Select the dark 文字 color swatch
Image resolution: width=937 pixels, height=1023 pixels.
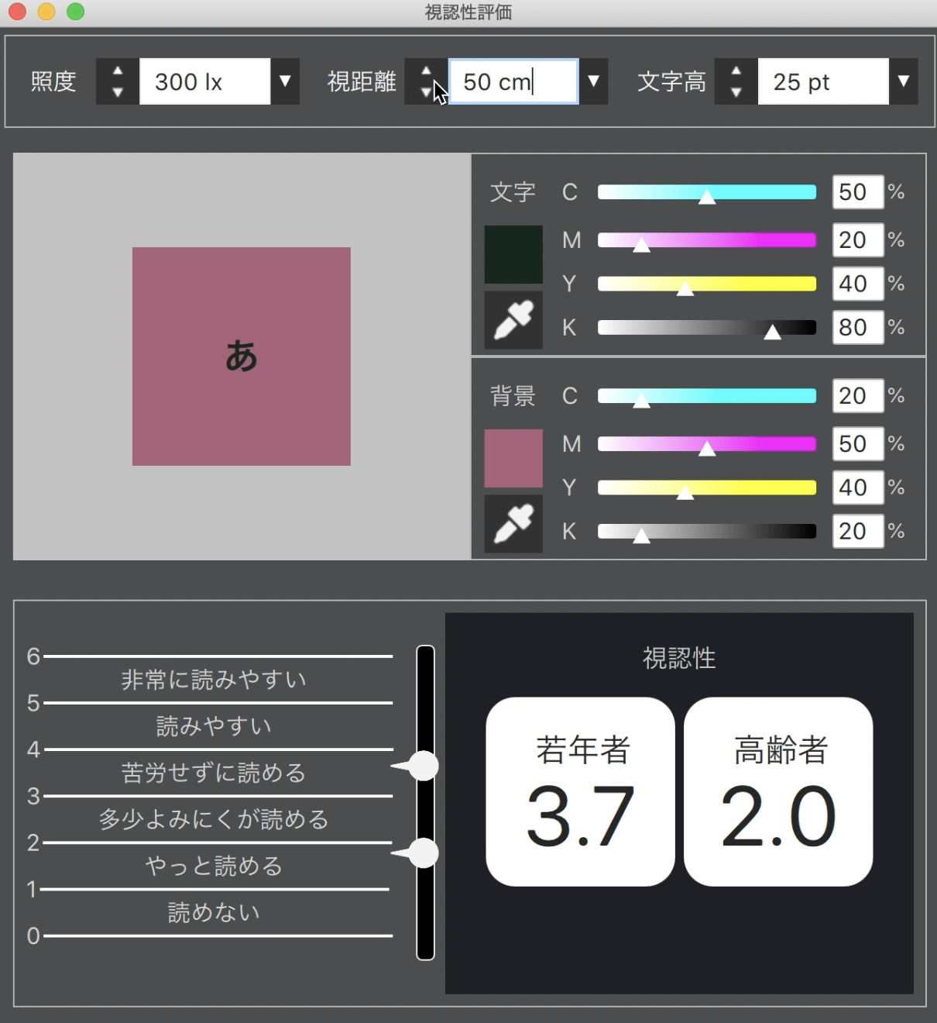pos(513,253)
